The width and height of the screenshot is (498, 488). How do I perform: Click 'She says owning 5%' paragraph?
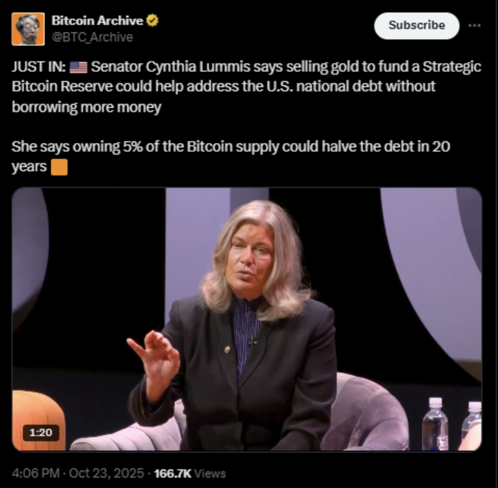(x=231, y=156)
